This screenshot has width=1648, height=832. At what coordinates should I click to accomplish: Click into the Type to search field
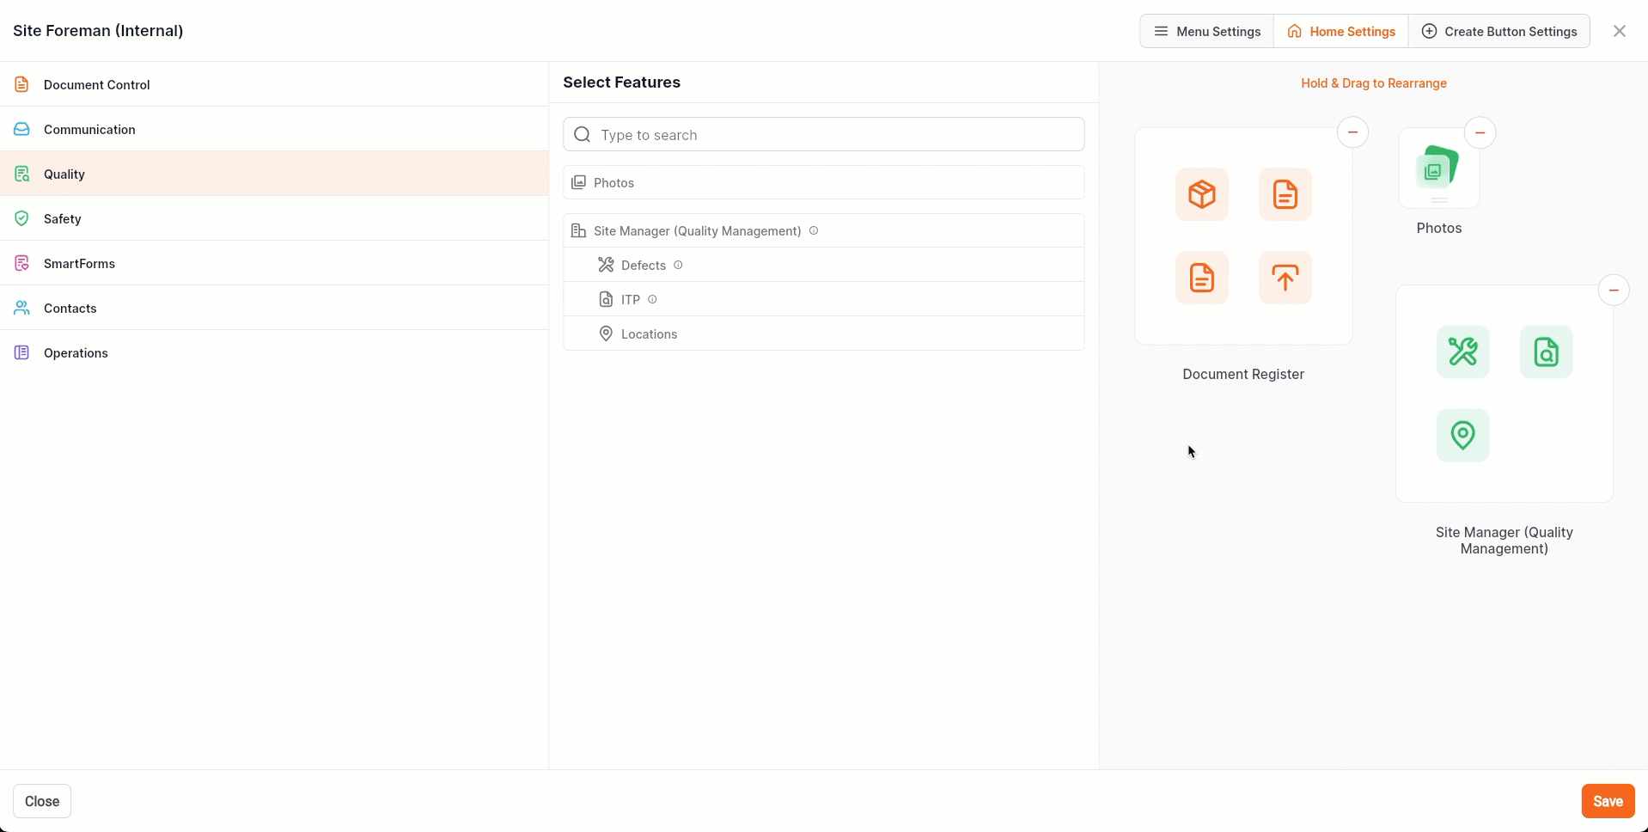coord(823,135)
